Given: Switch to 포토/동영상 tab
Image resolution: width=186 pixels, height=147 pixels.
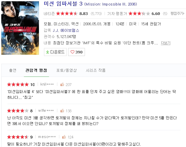Looking at the screenshot, I should pos(67,70).
